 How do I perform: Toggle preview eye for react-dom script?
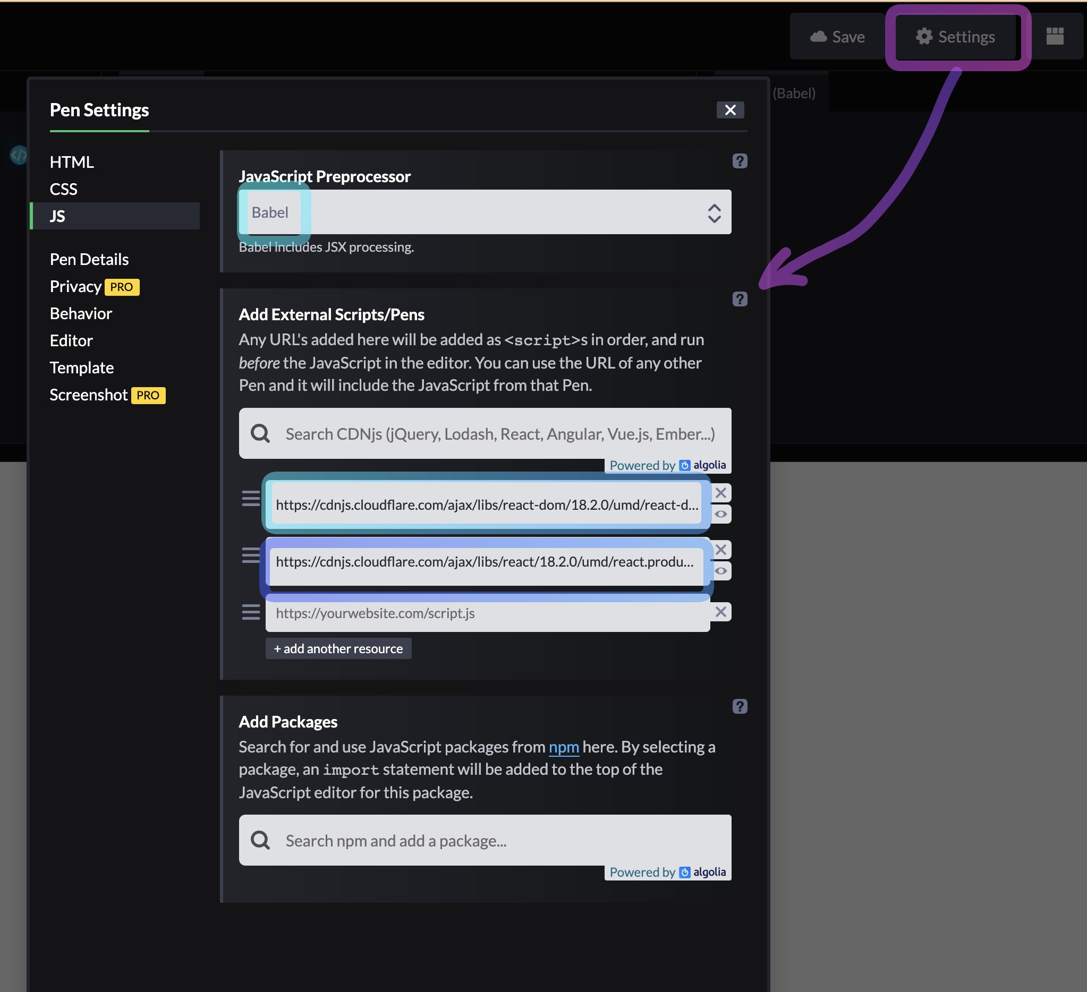pos(720,514)
